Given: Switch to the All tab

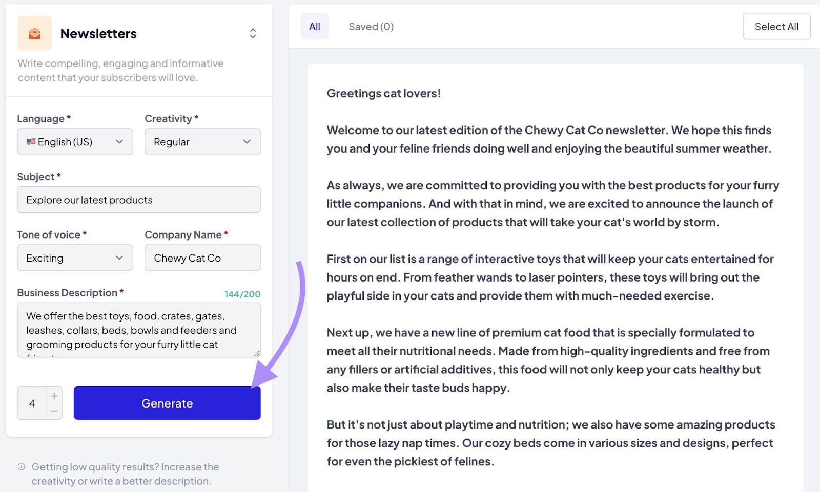Looking at the screenshot, I should 314,27.
